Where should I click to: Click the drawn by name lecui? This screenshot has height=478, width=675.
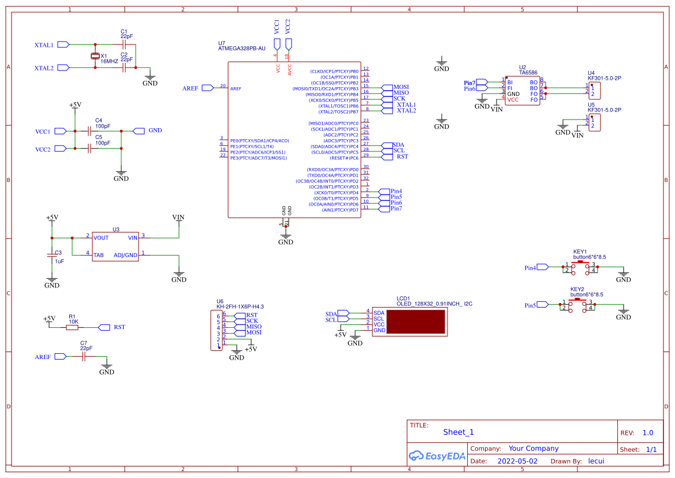[x=595, y=461]
